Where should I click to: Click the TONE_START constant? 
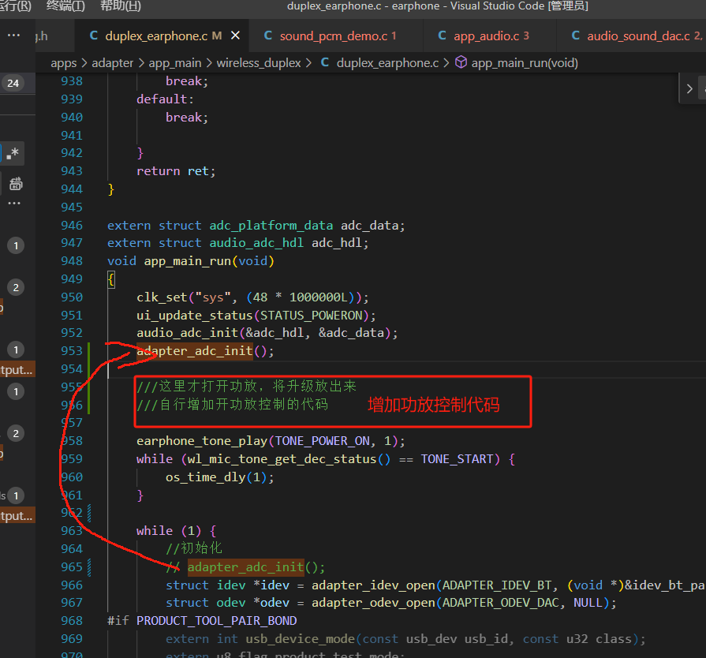[458, 459]
